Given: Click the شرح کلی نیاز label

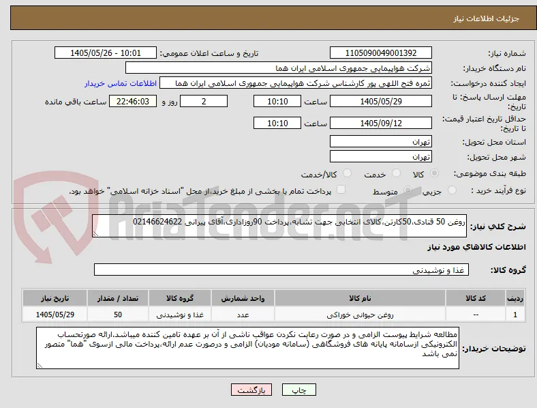Looking at the screenshot, I should coord(498,227).
